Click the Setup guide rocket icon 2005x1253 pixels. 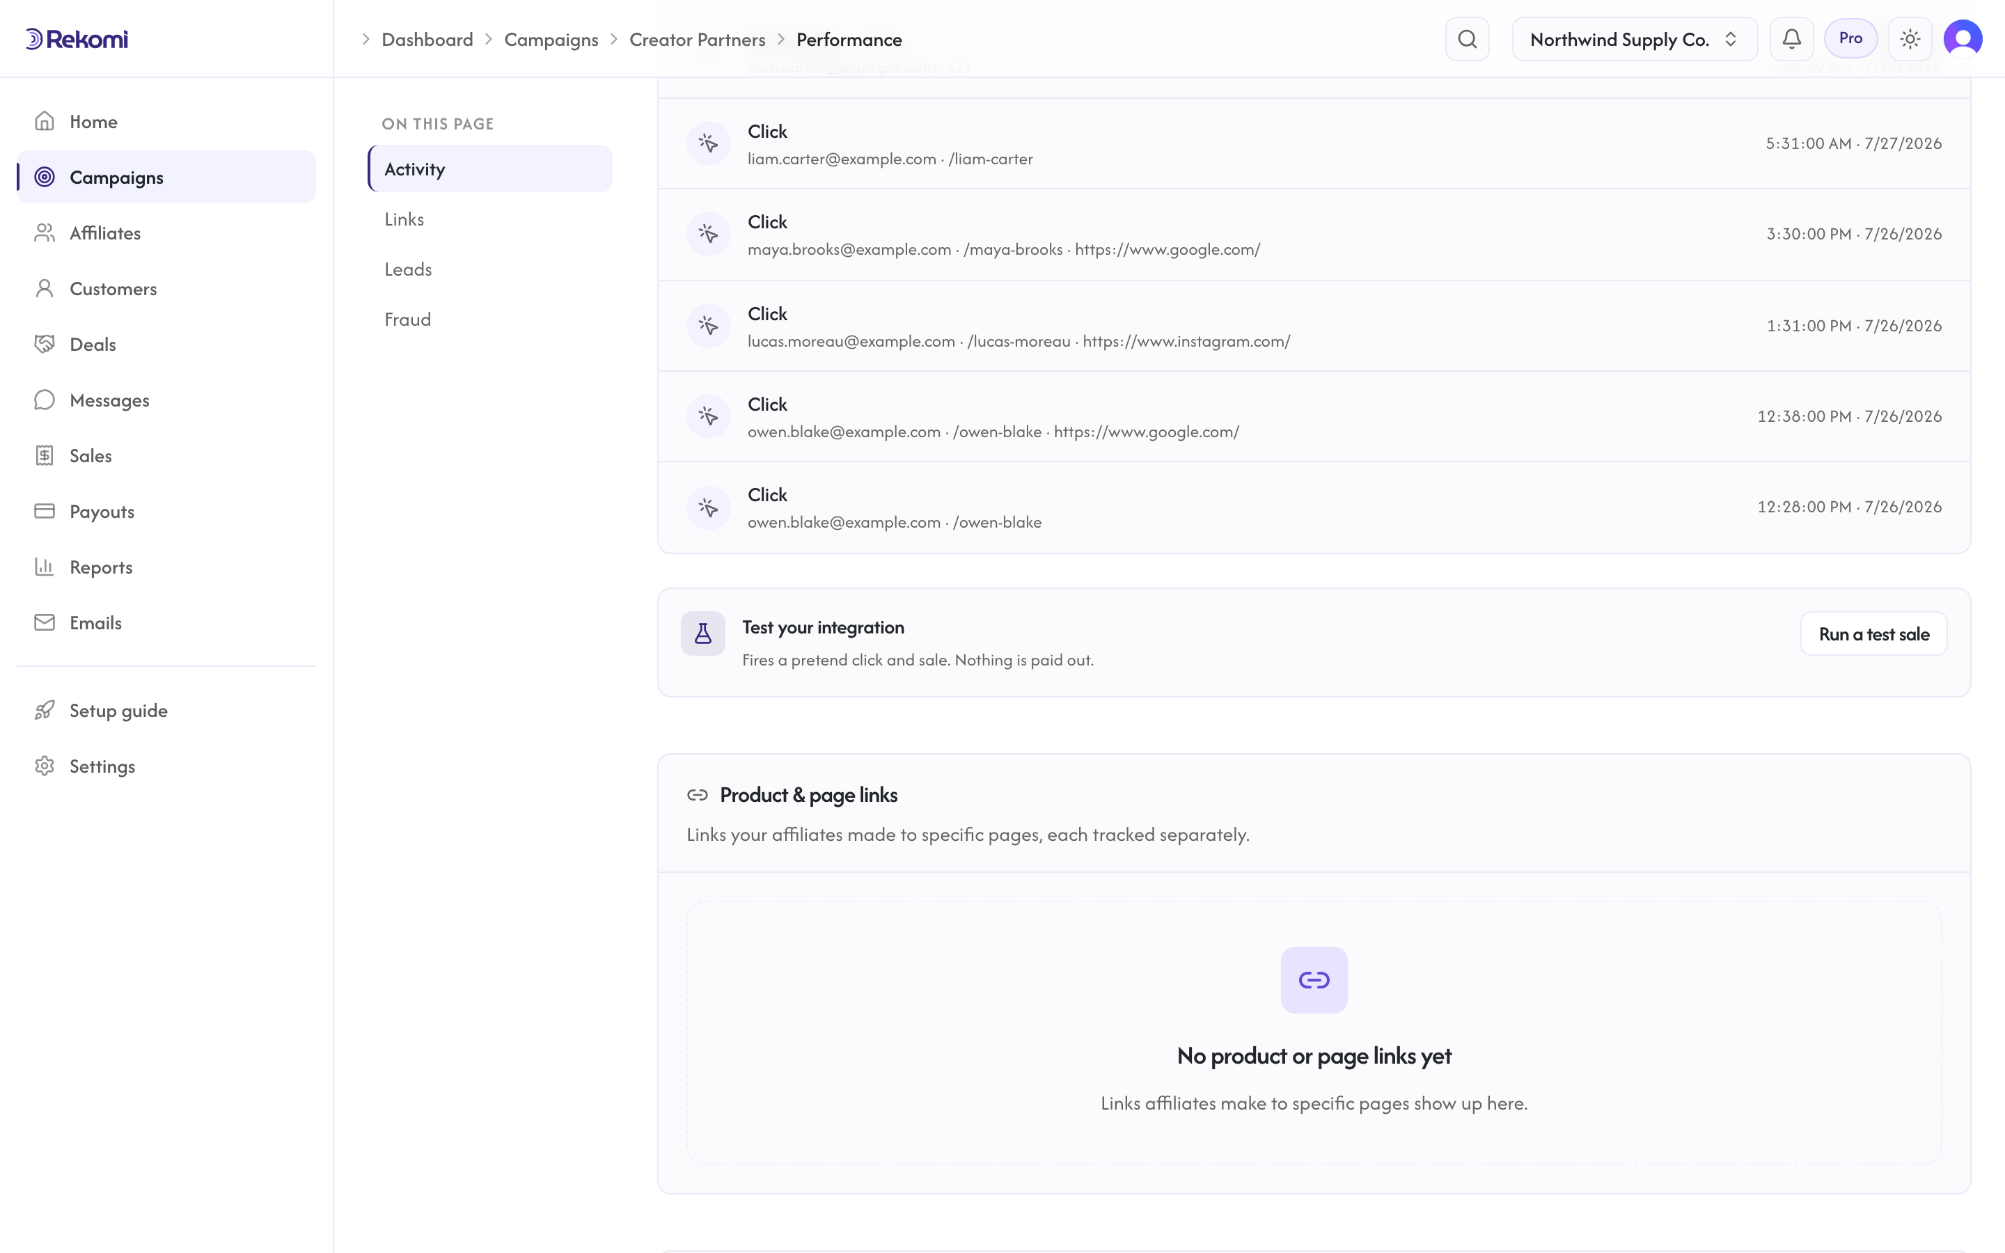(45, 710)
